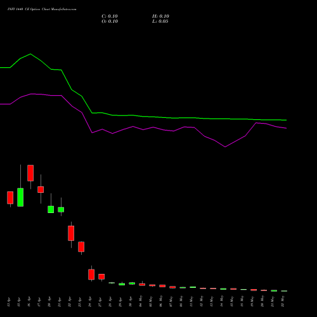Click the lowest dip of the purple indicator line
Image resolution: width=317 pixels, height=317 pixels.
225,147
